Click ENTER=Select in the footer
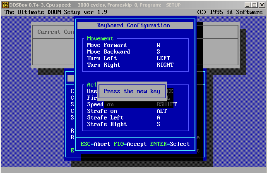 [x=168, y=144]
